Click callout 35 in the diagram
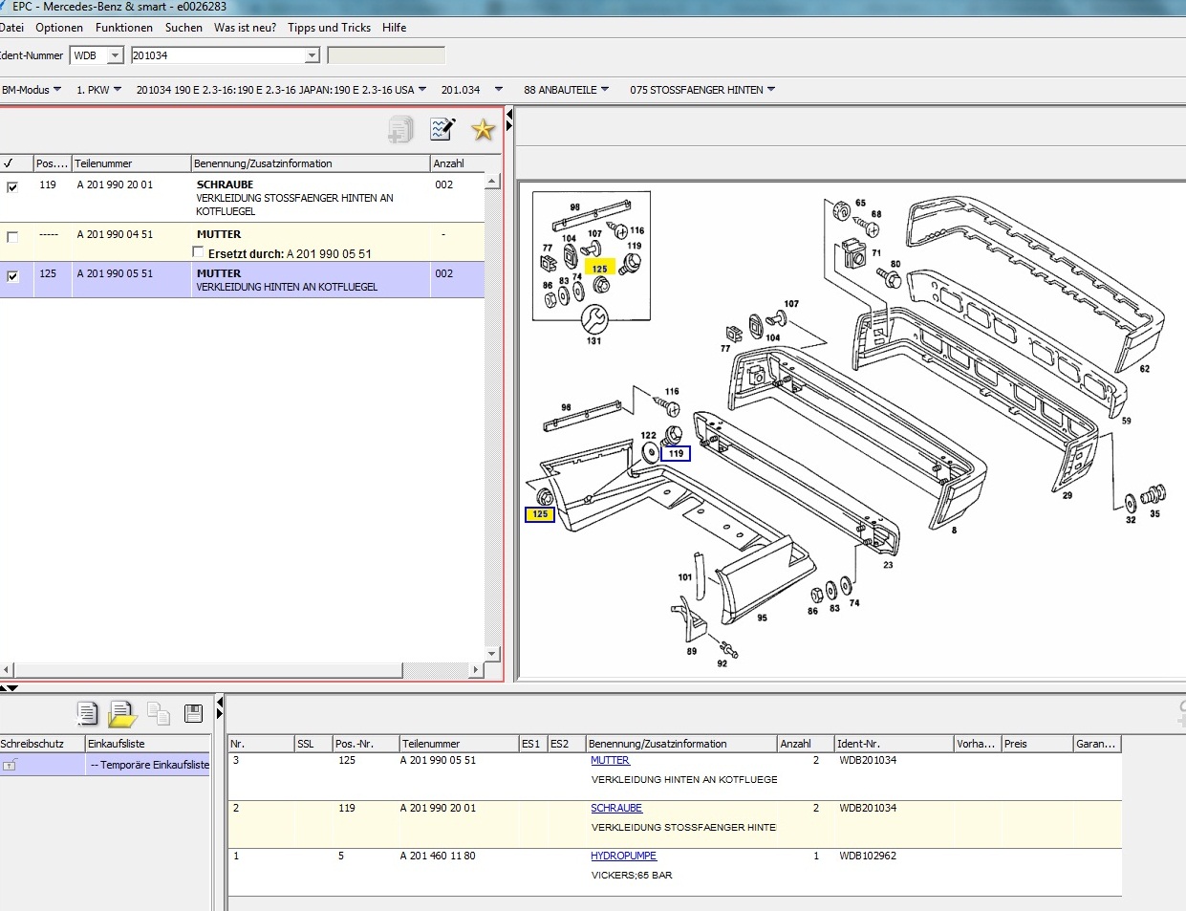Screen dimensions: 1186x911 pyautogui.click(x=1154, y=513)
